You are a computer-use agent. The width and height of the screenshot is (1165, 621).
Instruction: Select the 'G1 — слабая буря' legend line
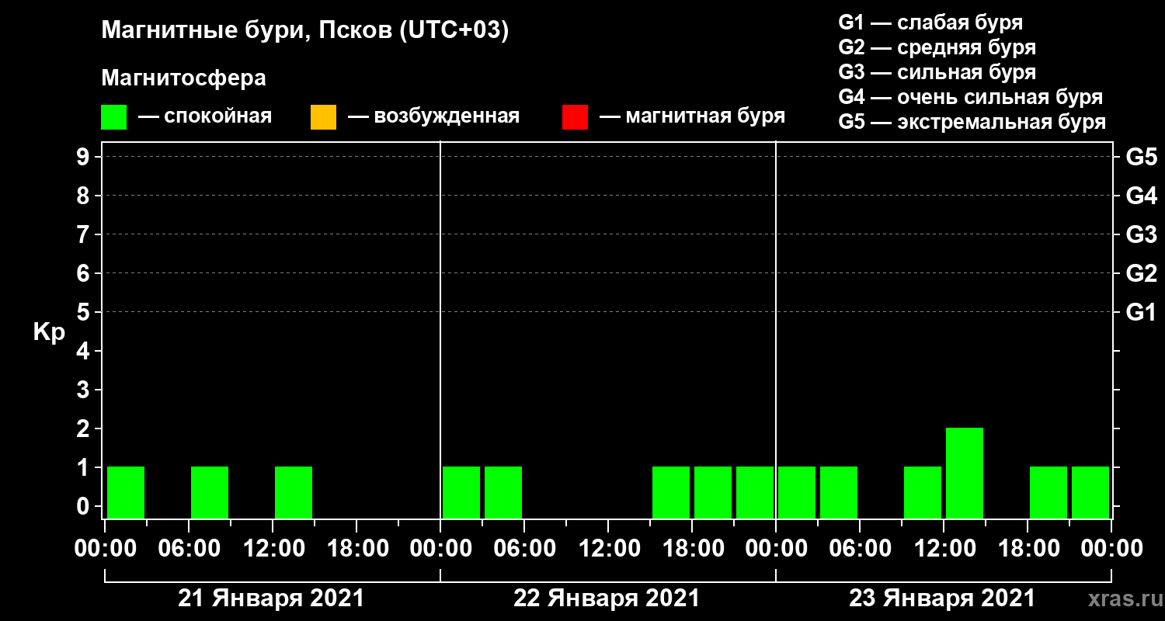(x=930, y=23)
